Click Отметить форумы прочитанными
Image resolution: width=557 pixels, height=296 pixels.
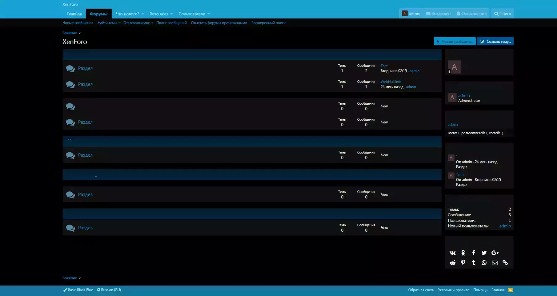pos(219,23)
